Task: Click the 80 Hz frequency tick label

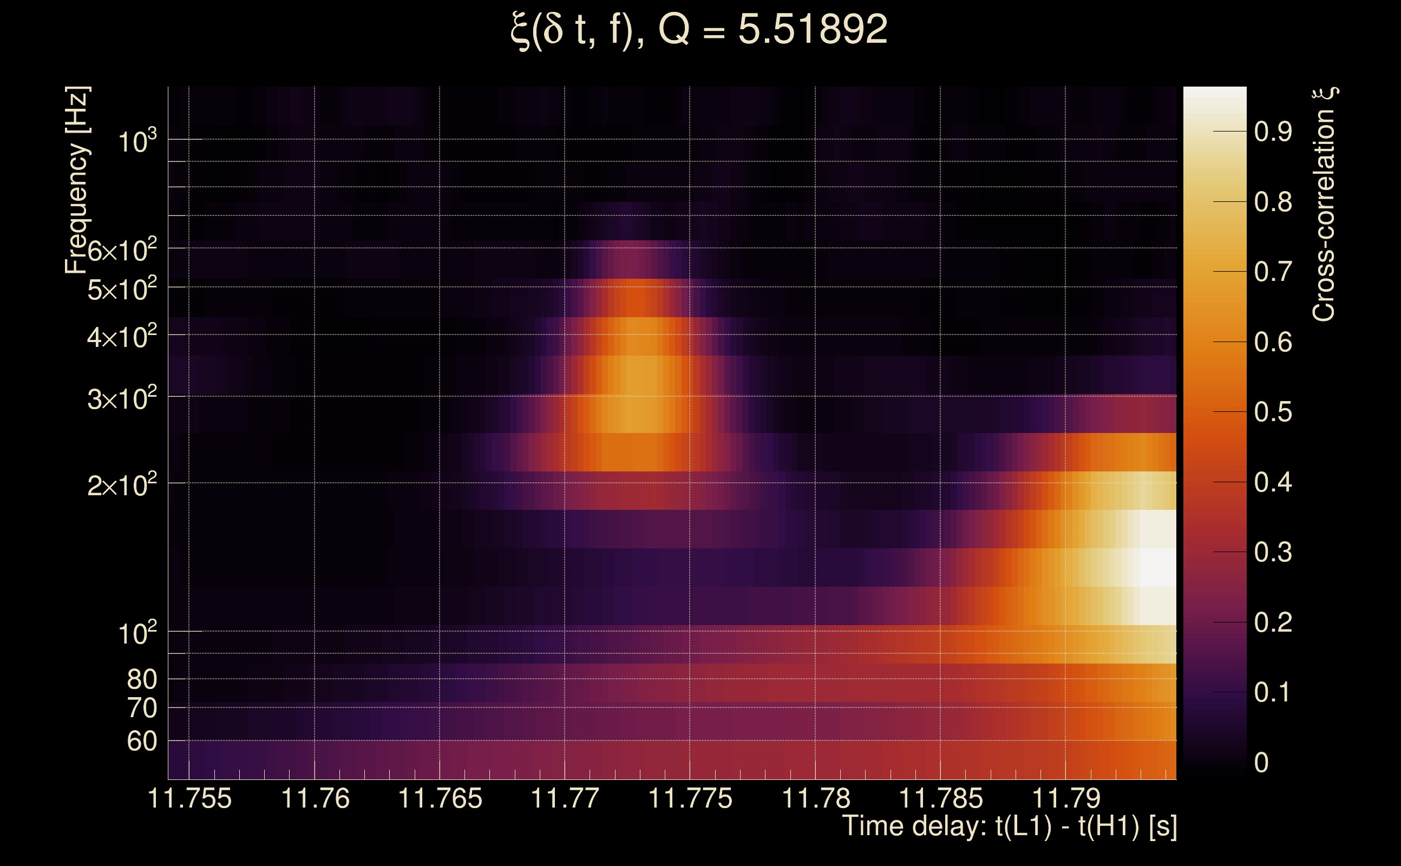Action: point(141,680)
